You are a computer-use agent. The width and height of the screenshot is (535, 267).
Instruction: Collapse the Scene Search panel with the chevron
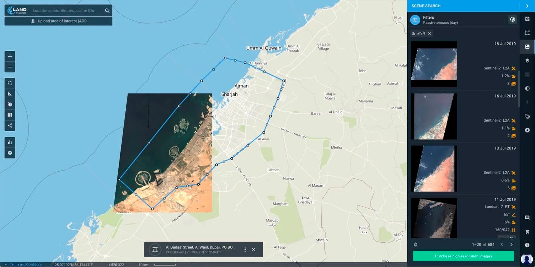click(527, 6)
